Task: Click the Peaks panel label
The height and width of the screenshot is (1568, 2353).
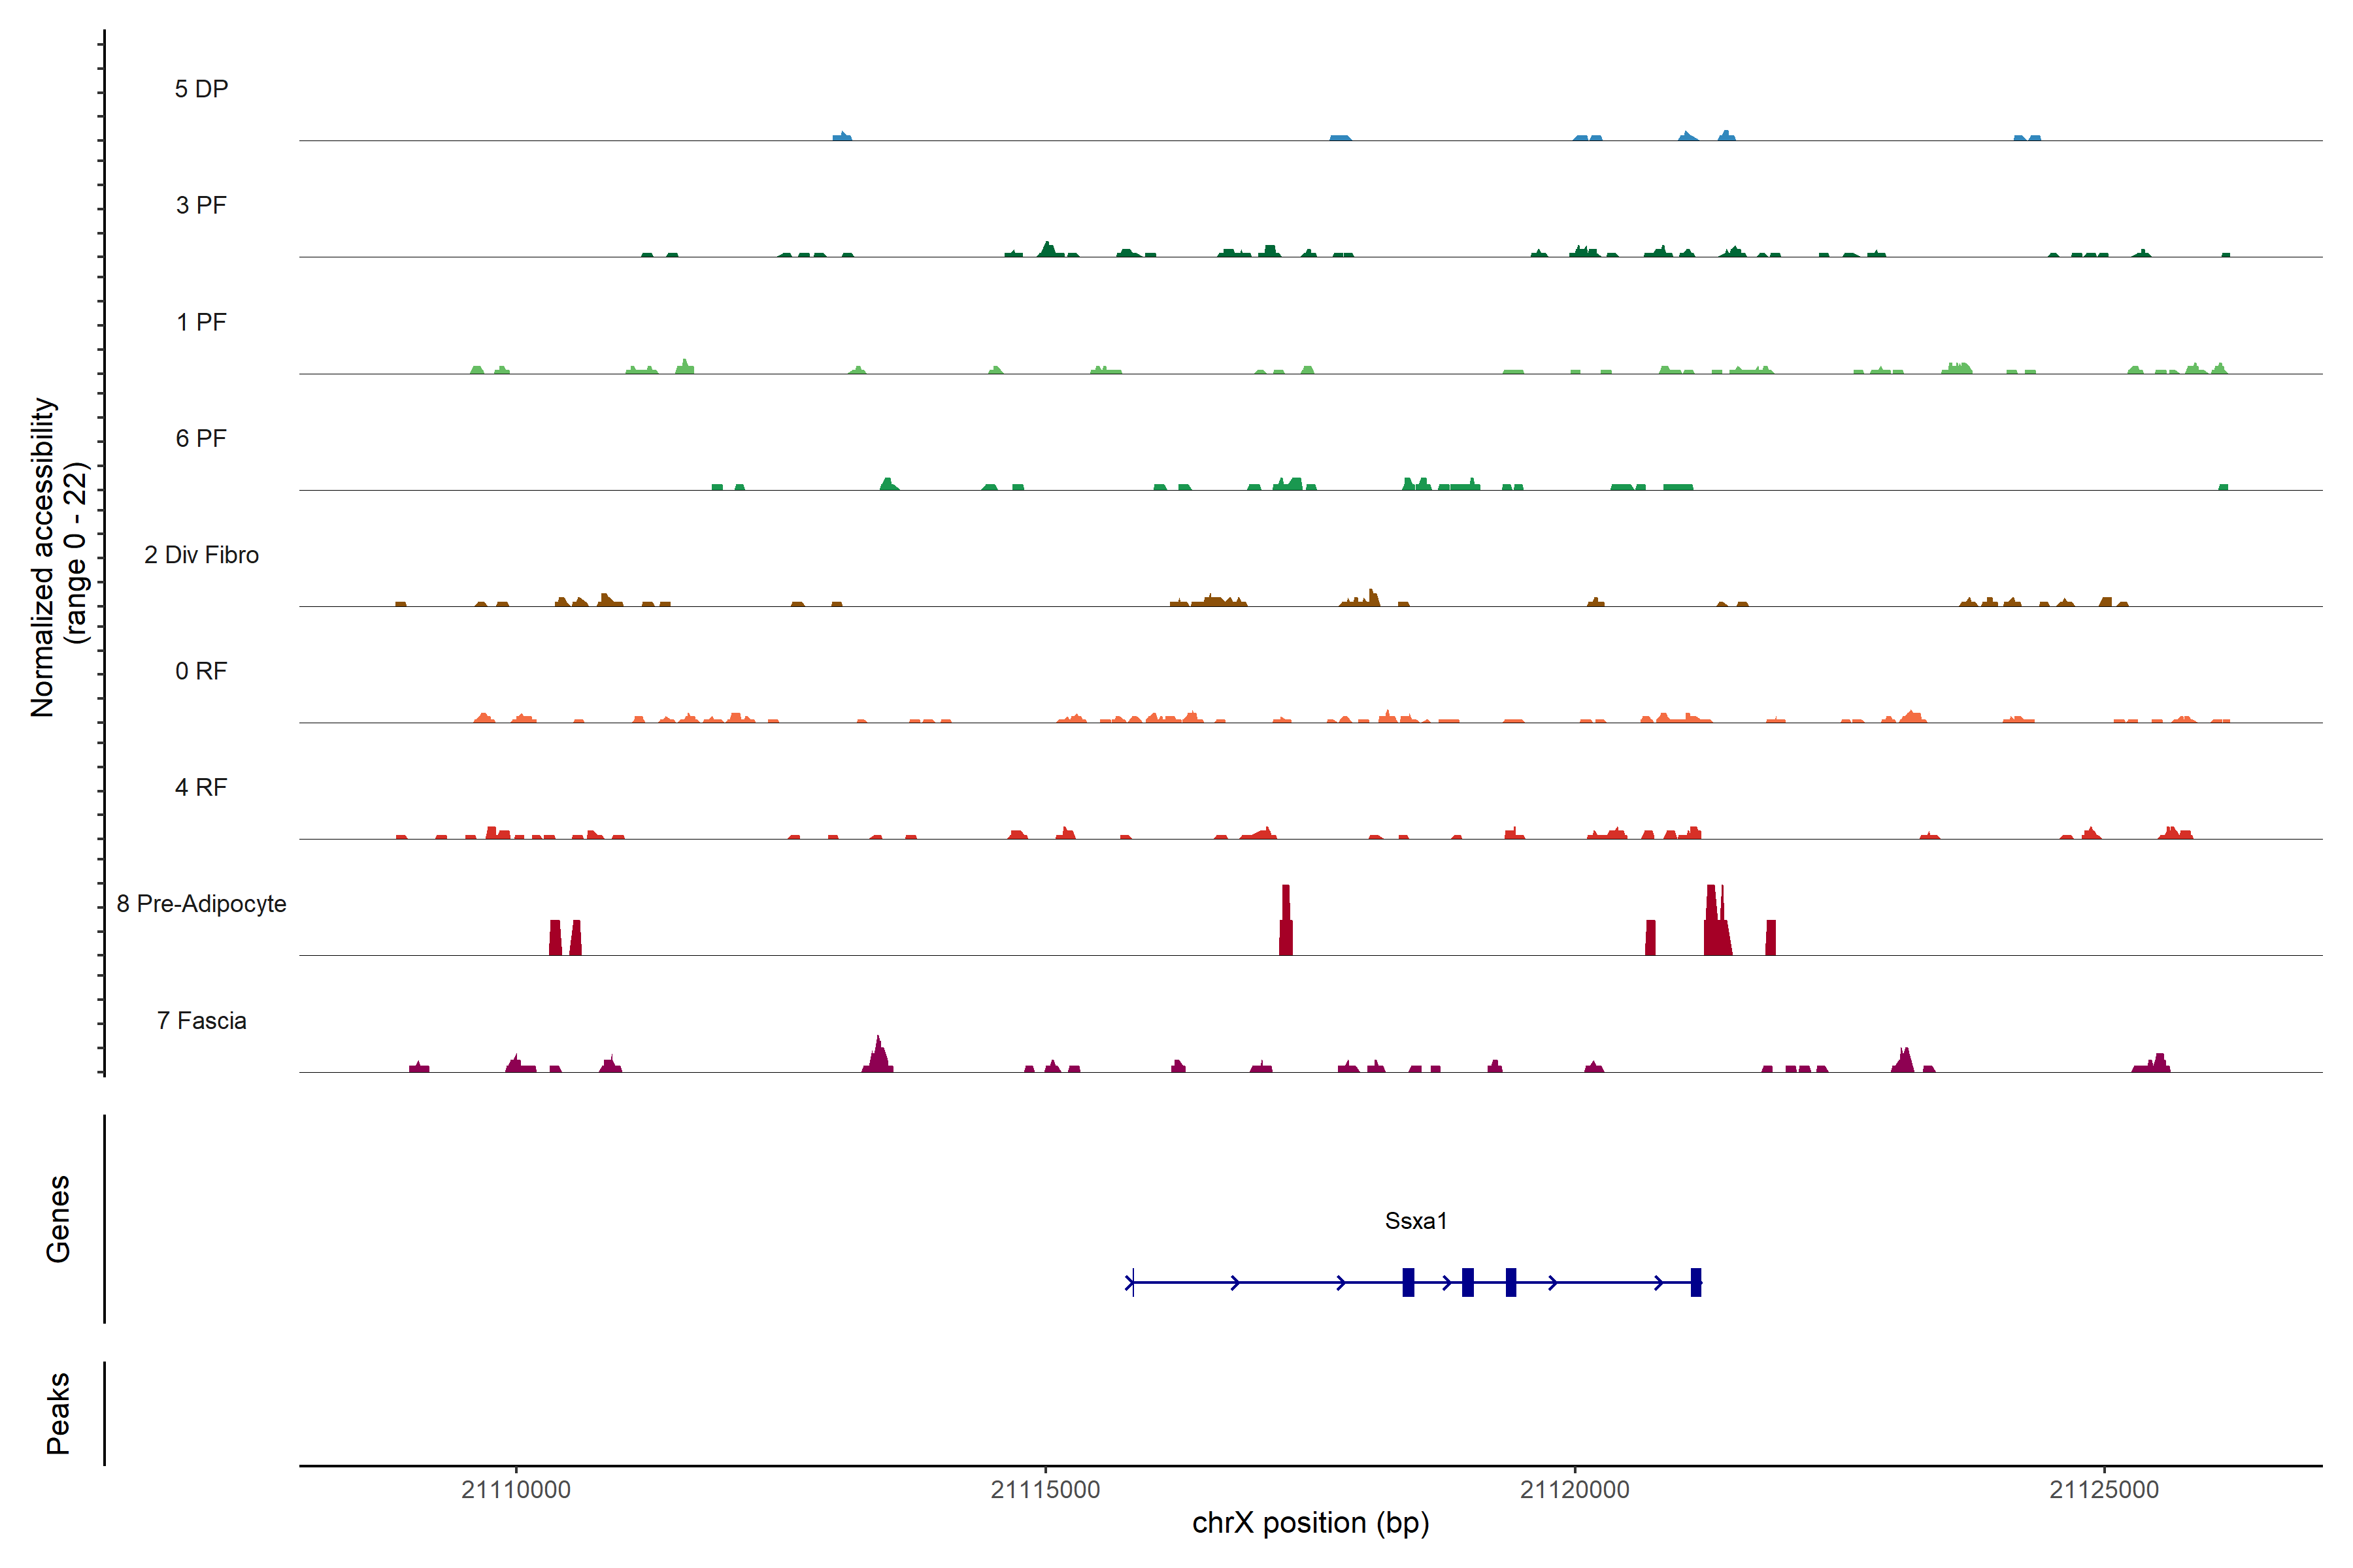Action: pos(58,1412)
